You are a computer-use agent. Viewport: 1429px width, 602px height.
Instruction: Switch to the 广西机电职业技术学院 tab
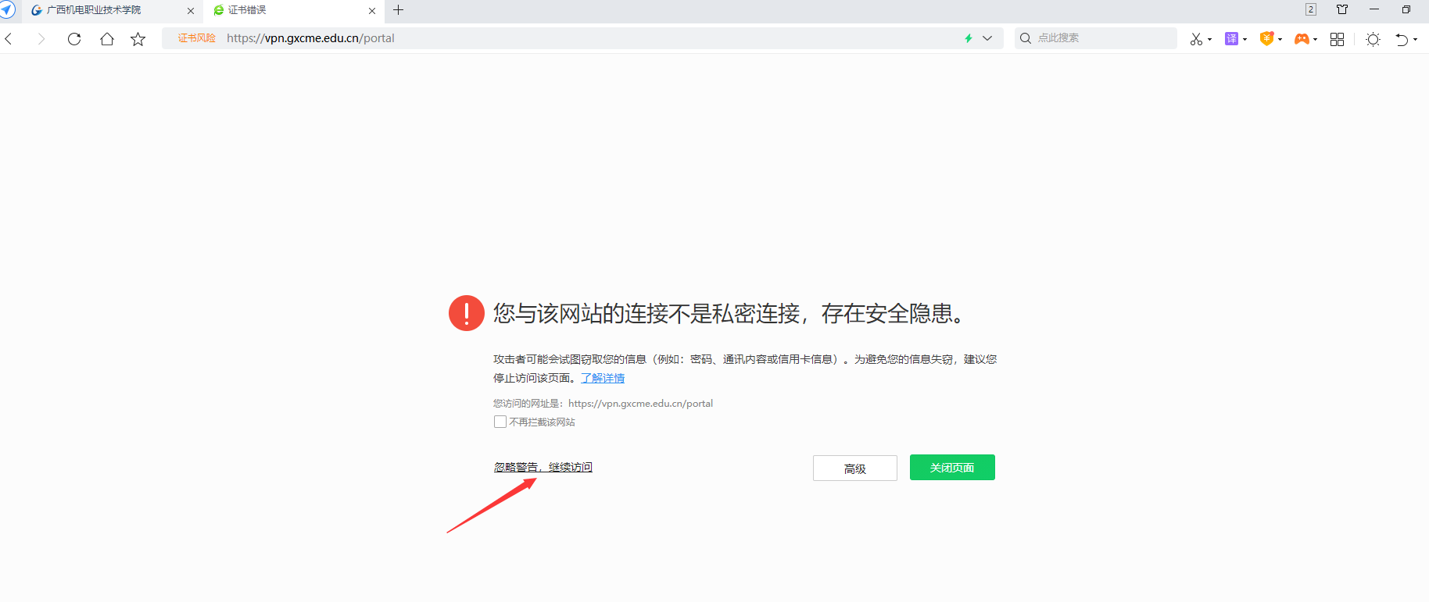(x=94, y=10)
